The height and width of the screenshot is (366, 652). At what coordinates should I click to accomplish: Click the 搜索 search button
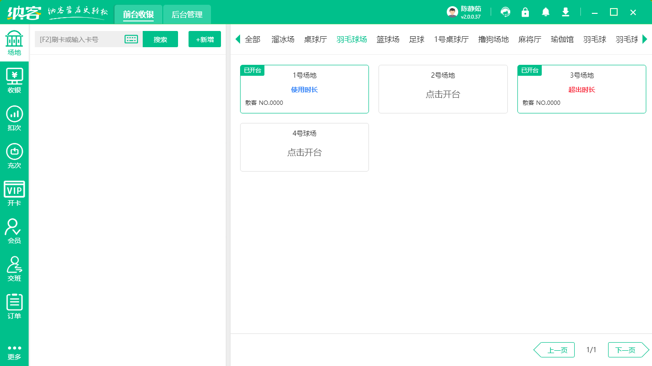click(160, 39)
